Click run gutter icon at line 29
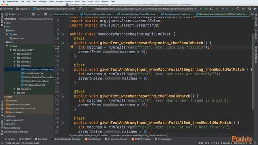The image size is (258, 145). (x=62, y=122)
